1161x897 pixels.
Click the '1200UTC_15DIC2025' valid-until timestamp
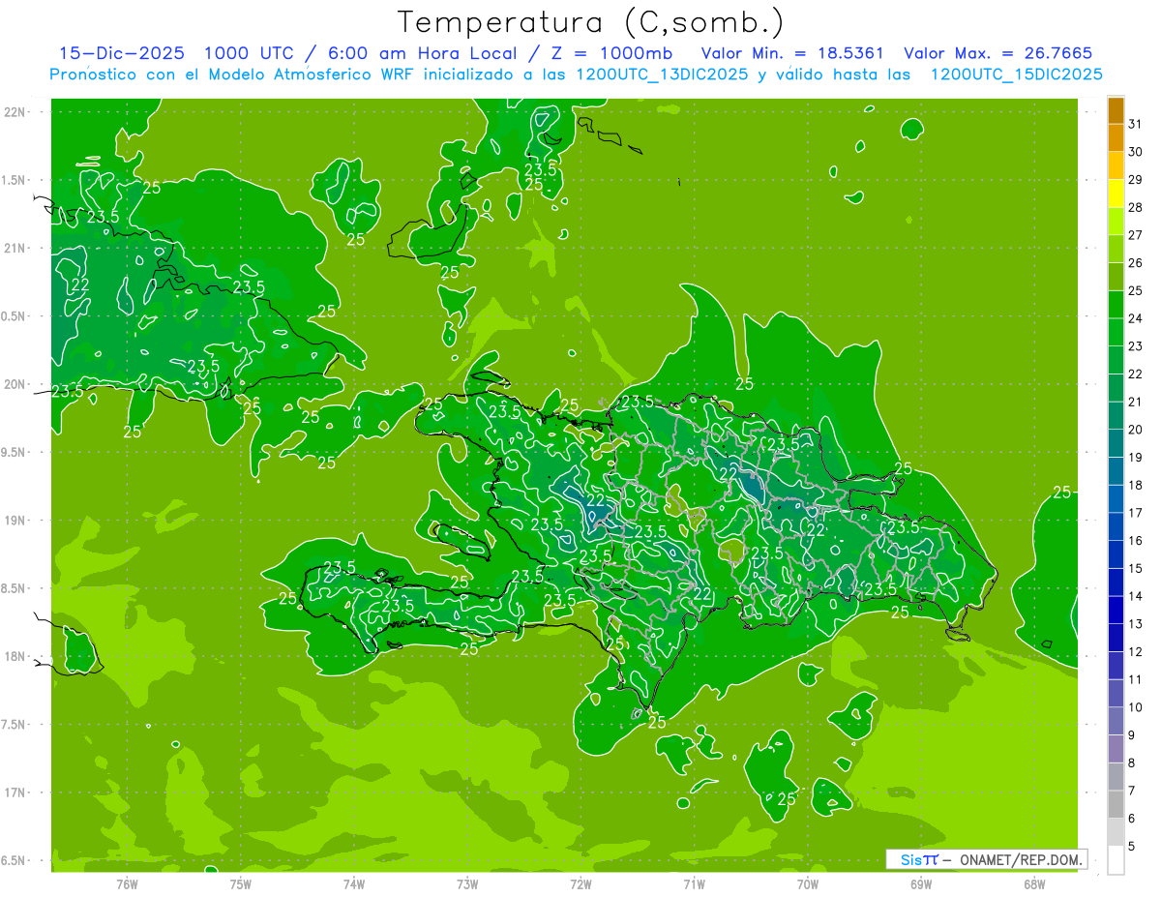pyautogui.click(x=1017, y=75)
